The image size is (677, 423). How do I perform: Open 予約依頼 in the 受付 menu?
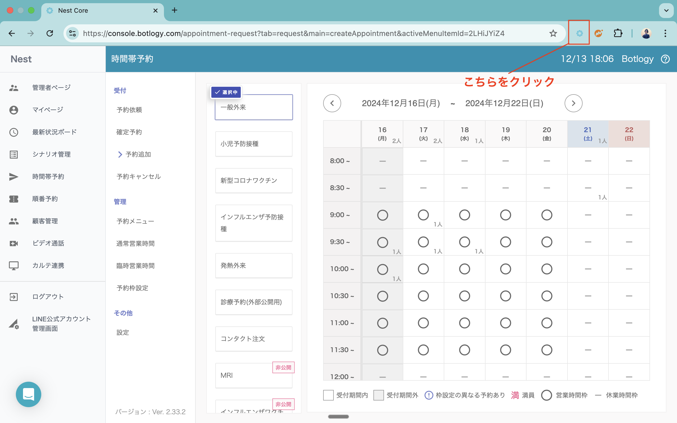pos(129,110)
